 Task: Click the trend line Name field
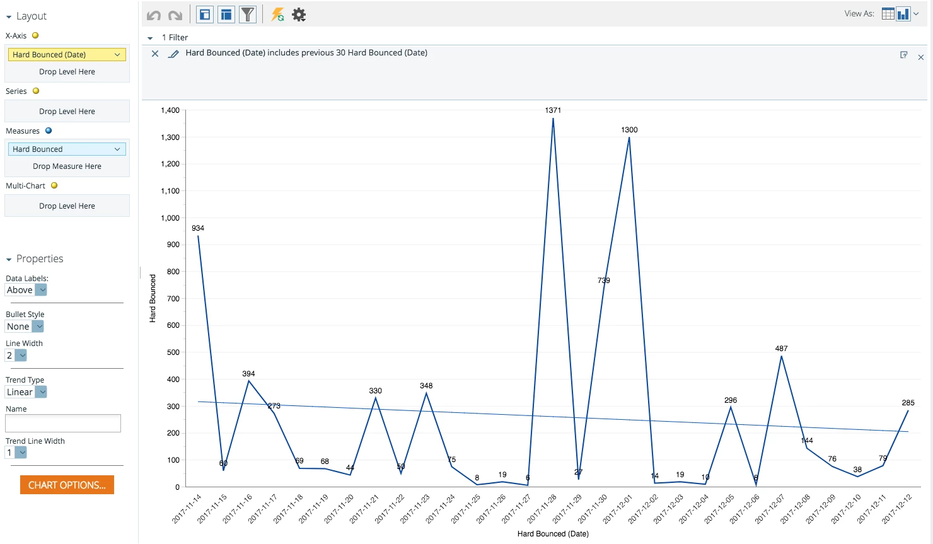coord(63,423)
